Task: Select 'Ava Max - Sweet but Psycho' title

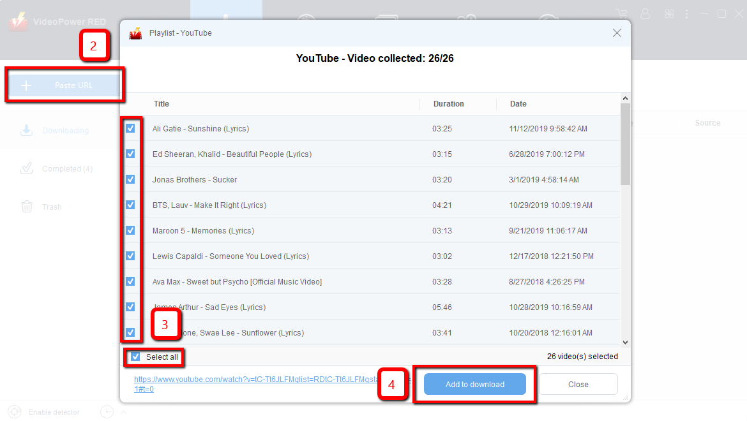Action: pos(237,282)
